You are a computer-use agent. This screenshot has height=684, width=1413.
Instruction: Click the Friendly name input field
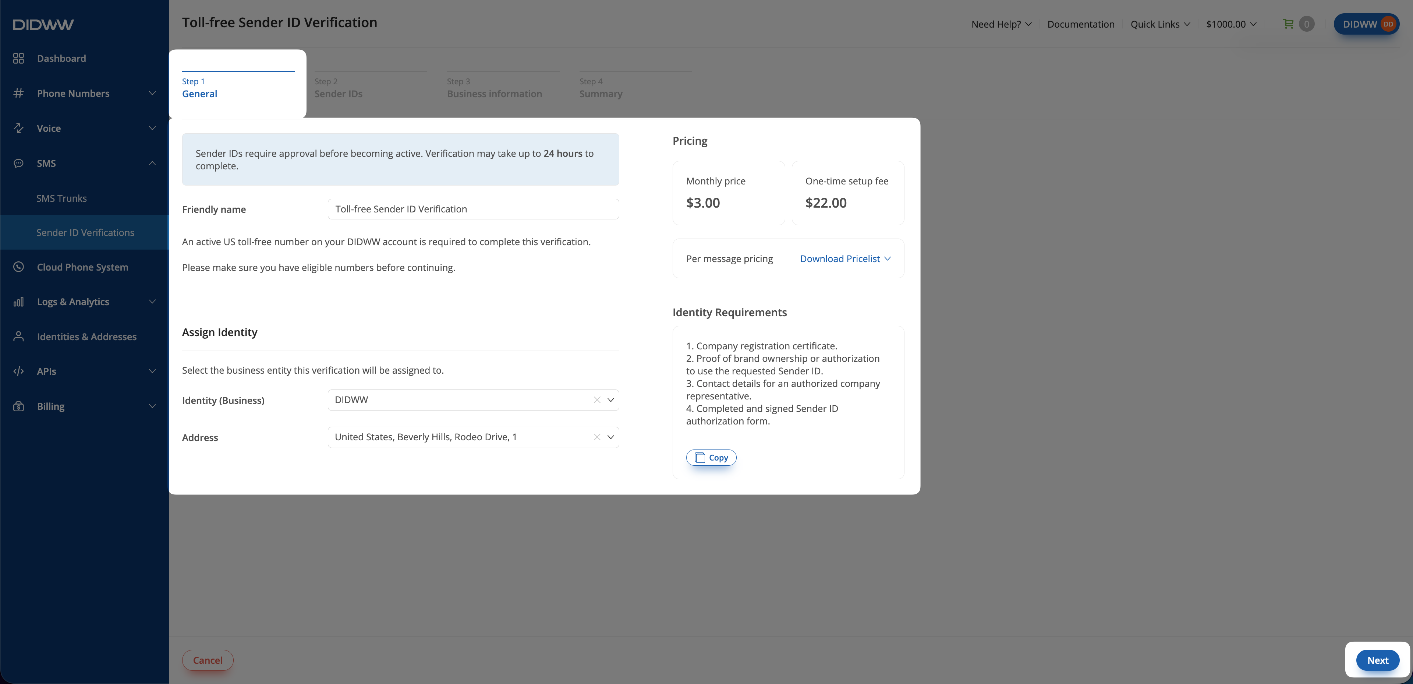[473, 209]
